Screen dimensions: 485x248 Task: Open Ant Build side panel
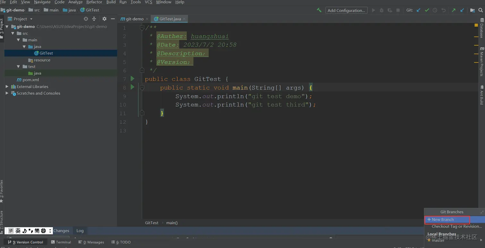point(482,95)
